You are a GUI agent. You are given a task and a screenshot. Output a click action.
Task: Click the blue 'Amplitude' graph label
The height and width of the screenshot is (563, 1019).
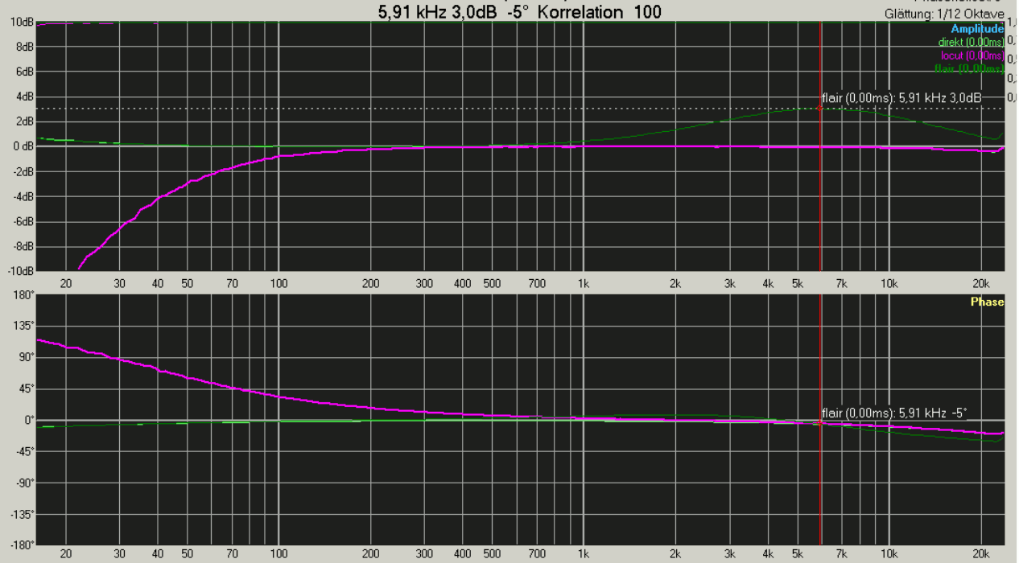(x=977, y=29)
